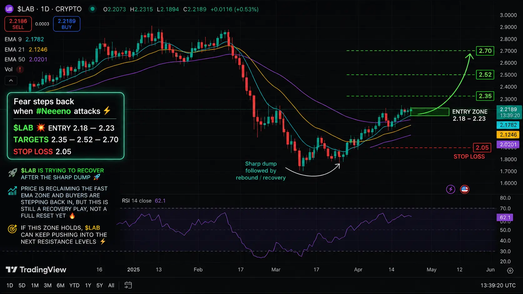This screenshot has width=523, height=294.
Task: Switch to the 6M time range
Action: pyautogui.click(x=60, y=285)
